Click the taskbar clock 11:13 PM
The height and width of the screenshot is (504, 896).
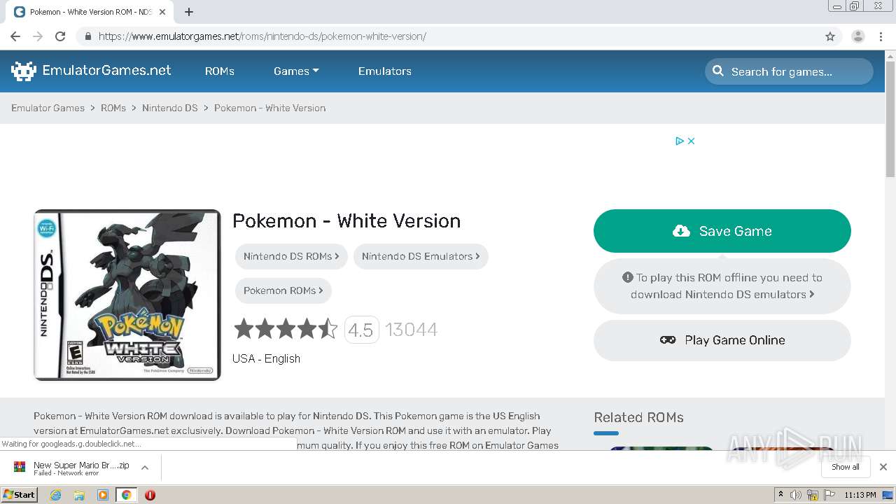tap(860, 495)
